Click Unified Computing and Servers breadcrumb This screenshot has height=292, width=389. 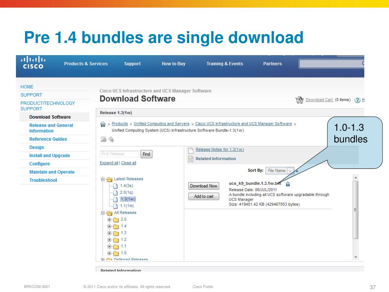click(161, 124)
